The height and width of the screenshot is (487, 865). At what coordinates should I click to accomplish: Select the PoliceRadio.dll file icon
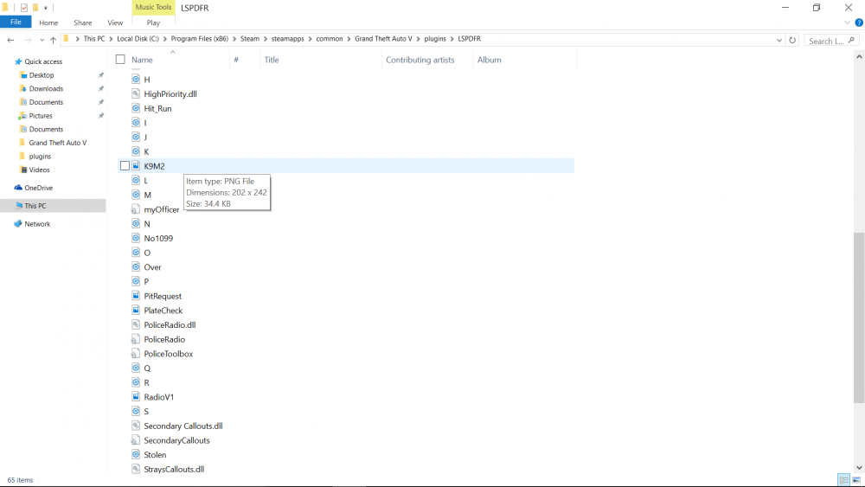pyautogui.click(x=136, y=324)
